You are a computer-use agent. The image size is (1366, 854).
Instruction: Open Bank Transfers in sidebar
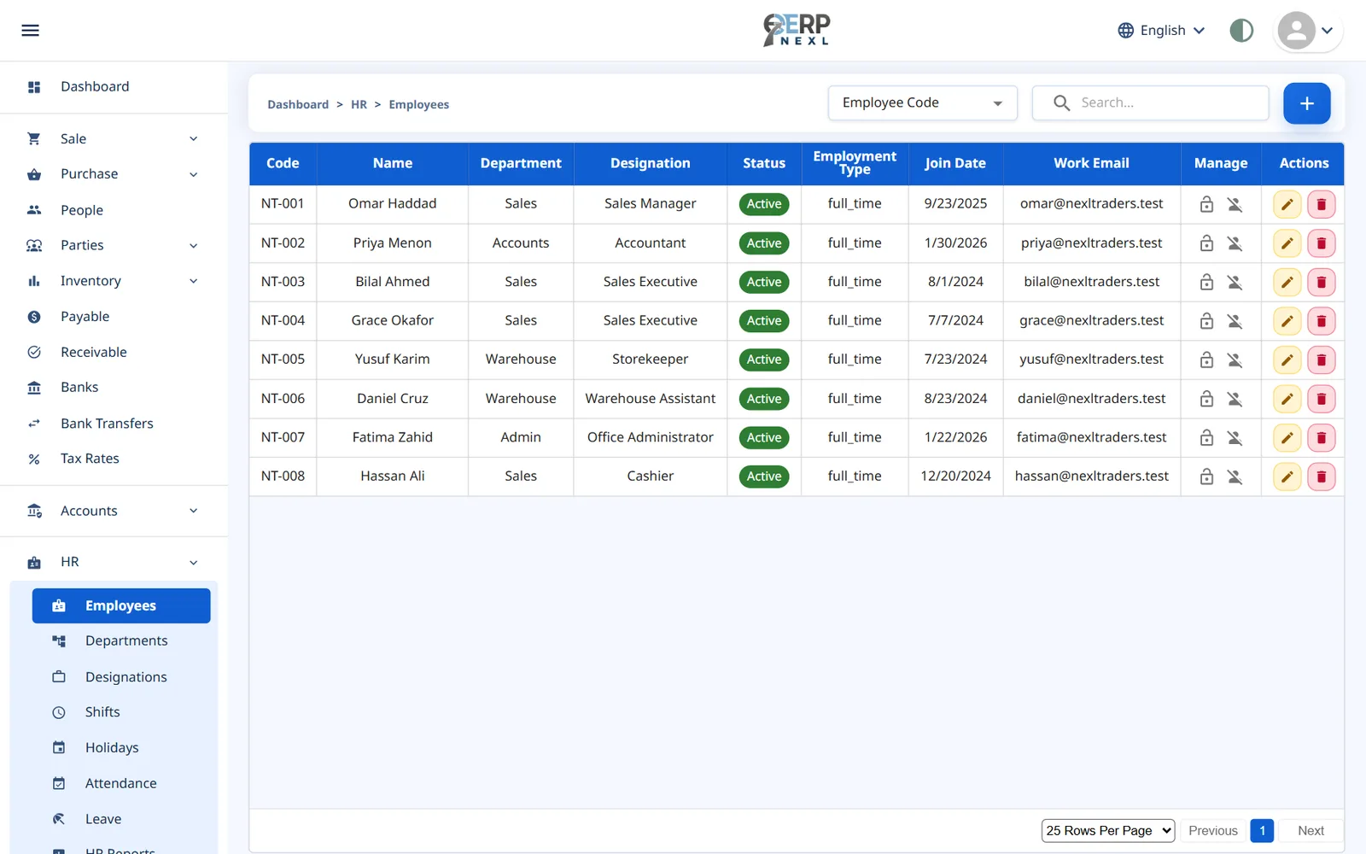(114, 424)
